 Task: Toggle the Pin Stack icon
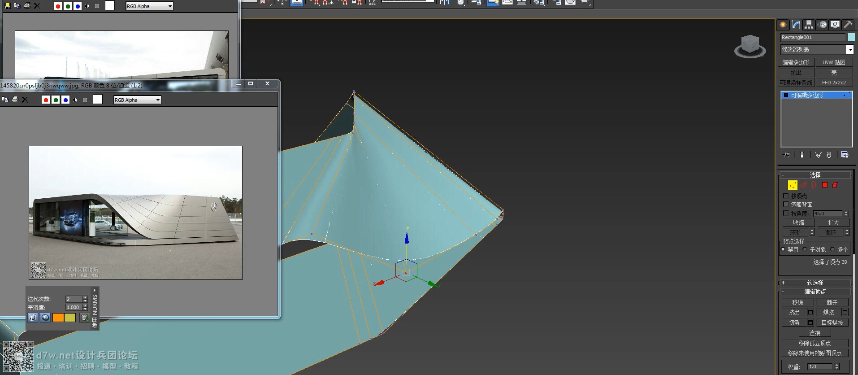[787, 155]
